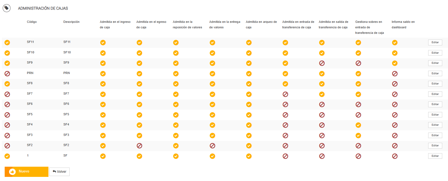
Task: Click the Descripción column header
Action: [x=71, y=22]
